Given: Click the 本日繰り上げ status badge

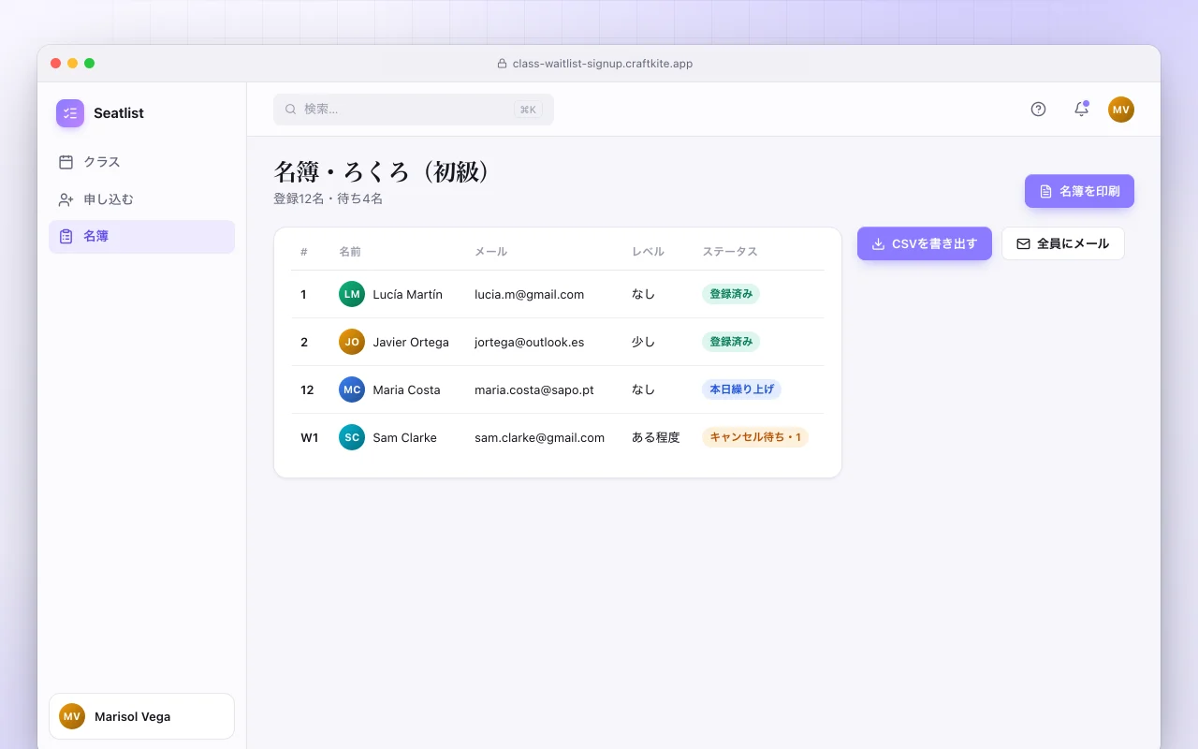Looking at the screenshot, I should (x=741, y=389).
